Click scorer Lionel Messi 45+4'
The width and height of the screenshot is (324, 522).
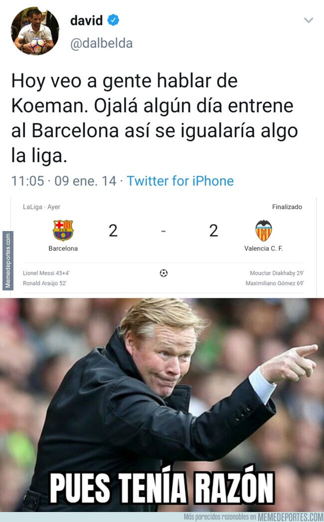[46, 273]
